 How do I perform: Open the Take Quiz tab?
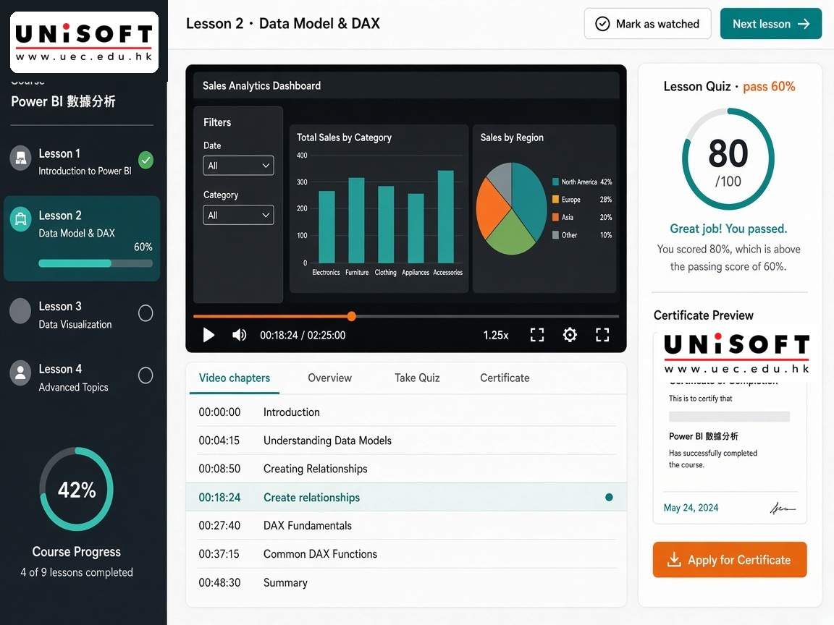[x=417, y=378]
